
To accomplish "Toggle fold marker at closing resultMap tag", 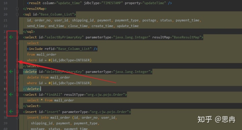I will (17, 9).
